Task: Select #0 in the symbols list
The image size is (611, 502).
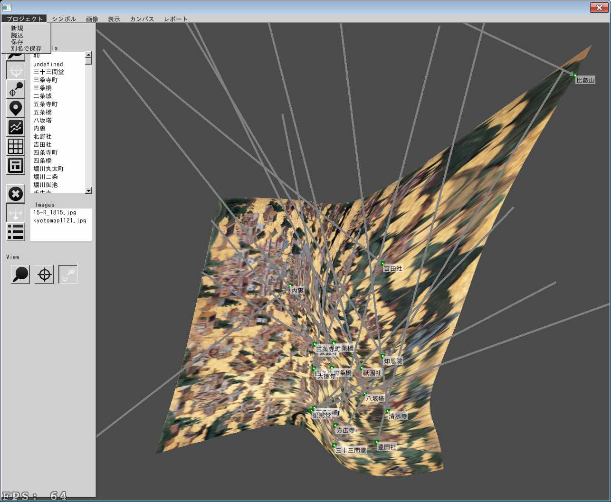Action: tap(57, 56)
